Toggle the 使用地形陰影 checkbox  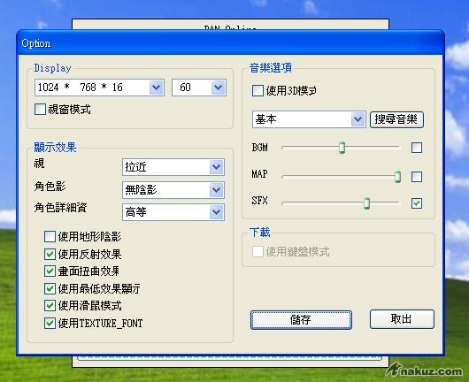[x=50, y=236]
